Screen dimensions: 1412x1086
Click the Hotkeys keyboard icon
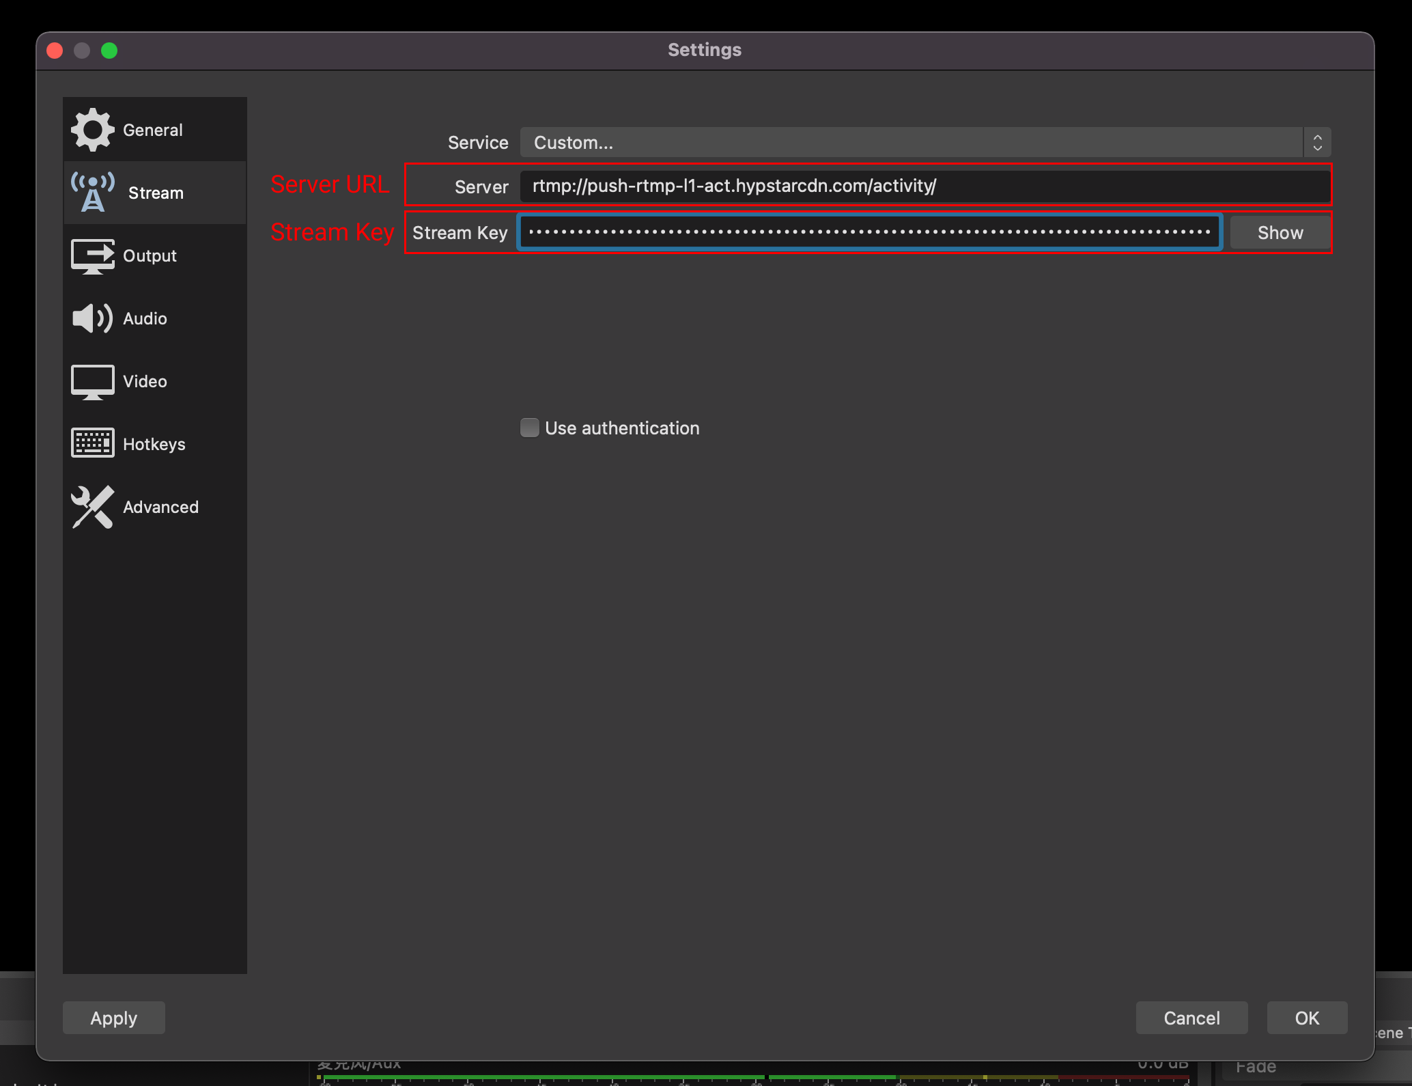(92, 443)
